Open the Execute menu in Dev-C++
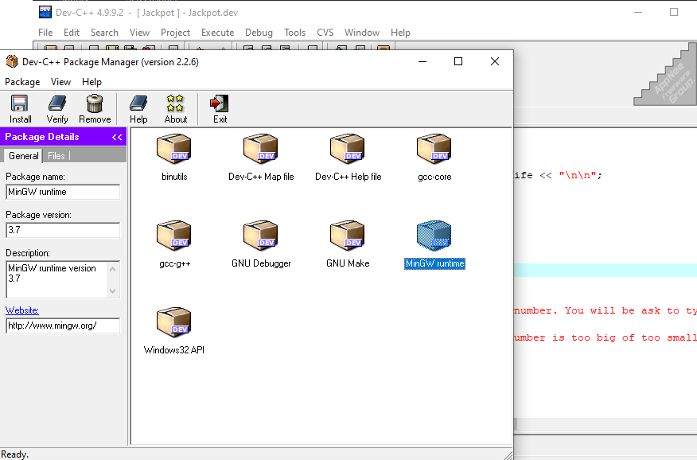 tap(217, 33)
